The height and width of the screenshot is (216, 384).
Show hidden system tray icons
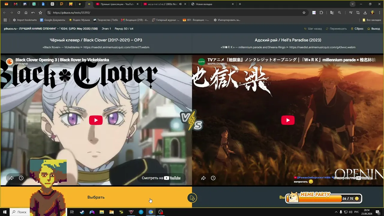pyautogui.click(x=336, y=212)
